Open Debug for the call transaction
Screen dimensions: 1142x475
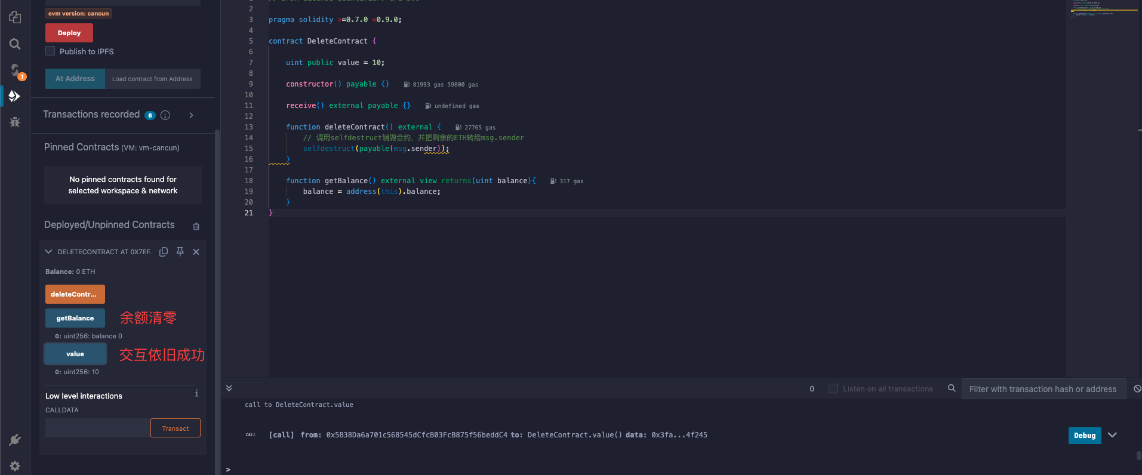[x=1085, y=436]
